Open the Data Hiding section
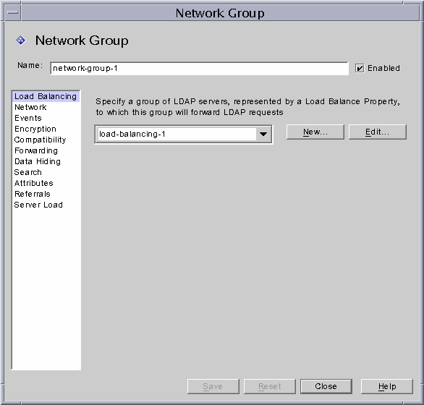This screenshot has height=405, width=424. coord(46,161)
